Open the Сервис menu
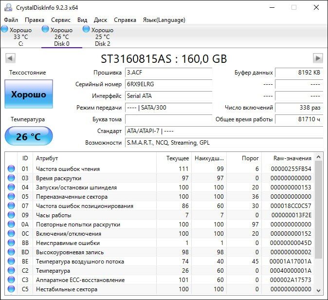This screenshot has height=300, width=328. (60, 20)
